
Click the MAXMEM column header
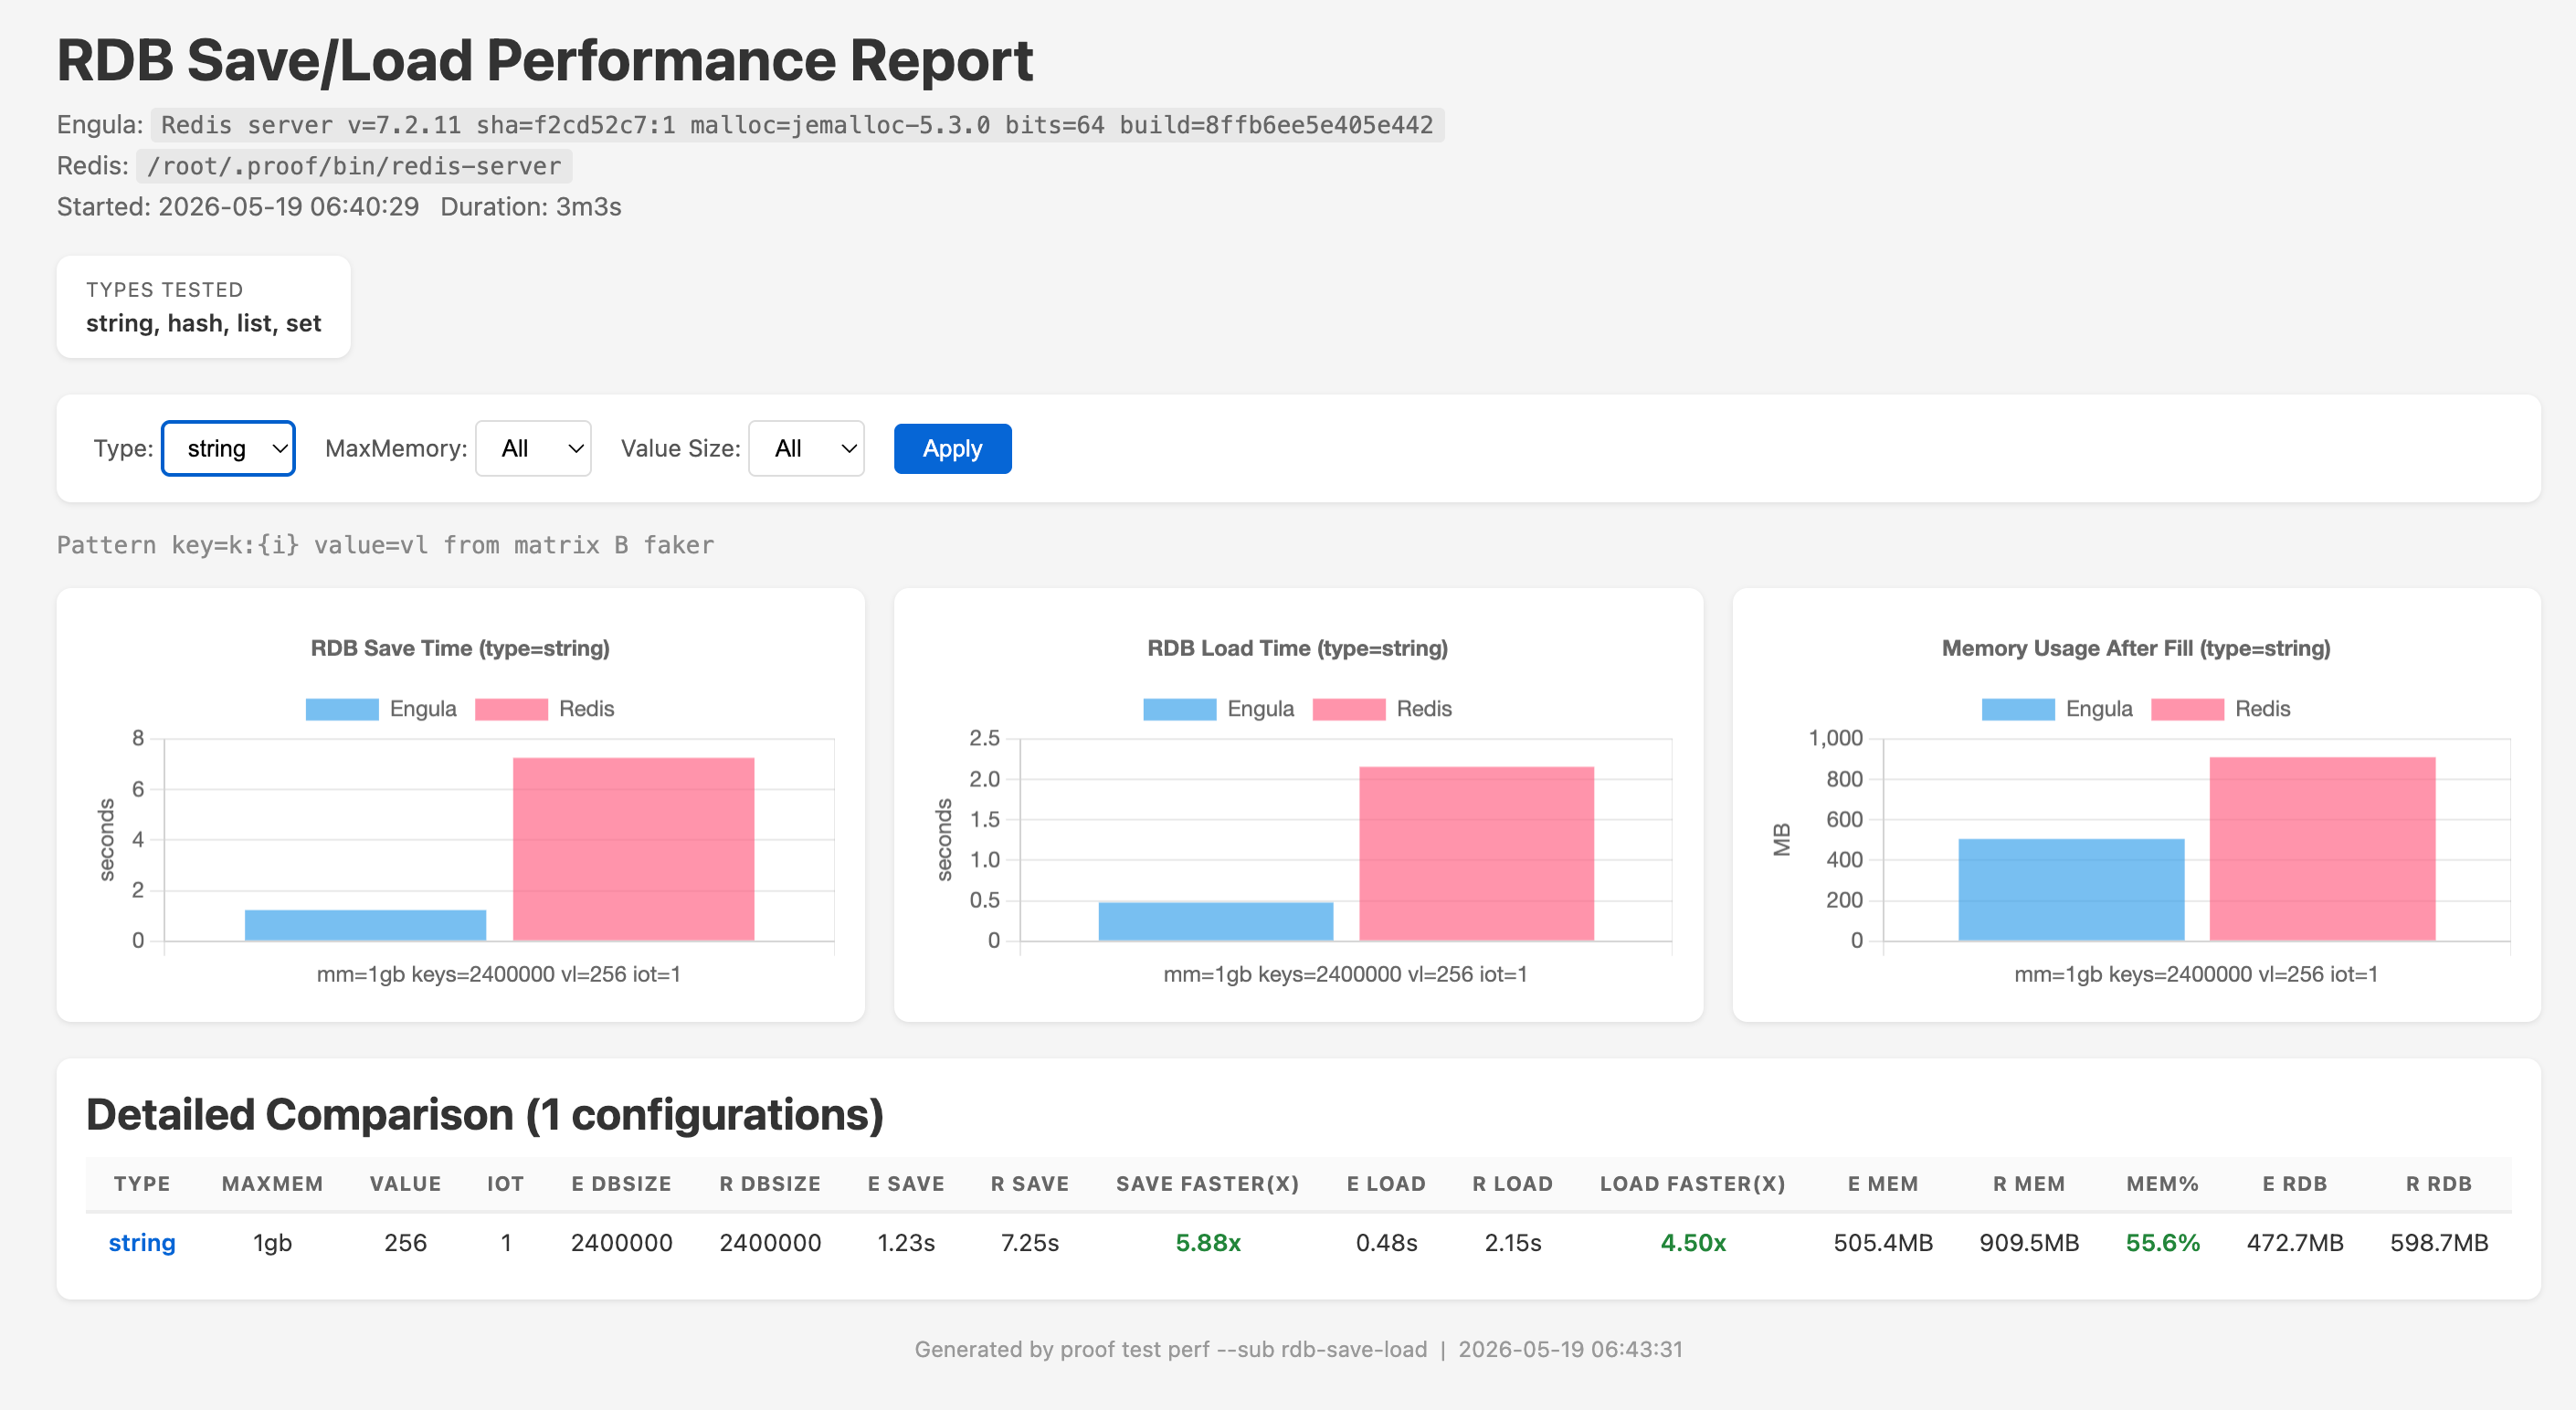tap(272, 1184)
